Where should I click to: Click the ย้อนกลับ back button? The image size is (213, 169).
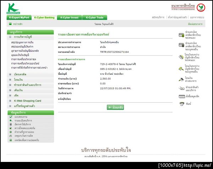tap(115, 107)
